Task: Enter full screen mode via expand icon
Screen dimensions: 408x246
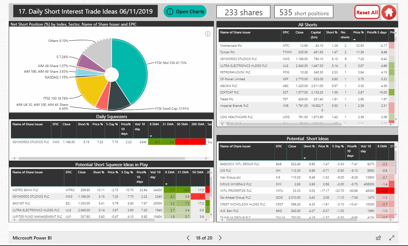Action: pos(392,238)
